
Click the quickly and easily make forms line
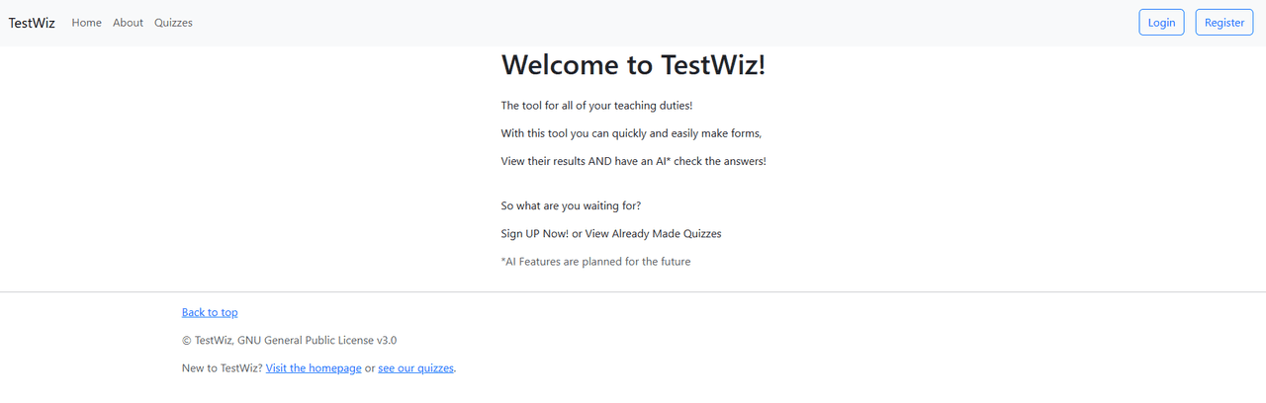[631, 133]
